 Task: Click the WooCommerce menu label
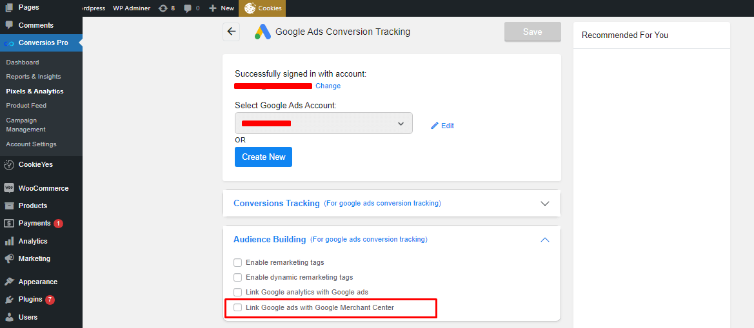[43, 188]
